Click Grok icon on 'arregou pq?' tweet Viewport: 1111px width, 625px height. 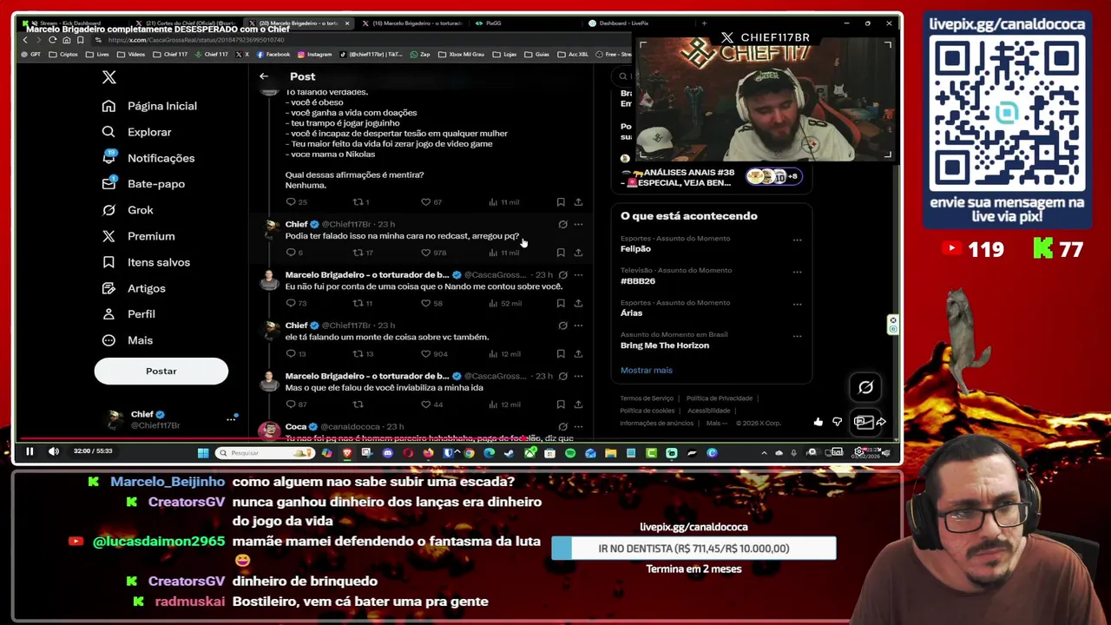562,225
